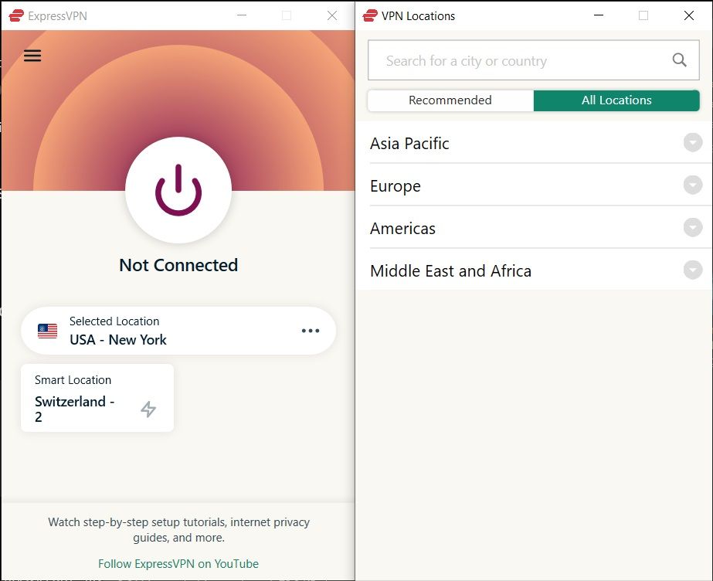
Task: Click the search magnifier icon
Action: 679,59
